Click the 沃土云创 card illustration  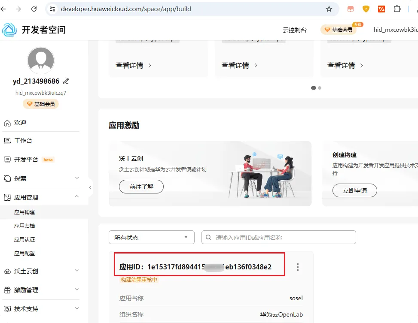pos(262,175)
